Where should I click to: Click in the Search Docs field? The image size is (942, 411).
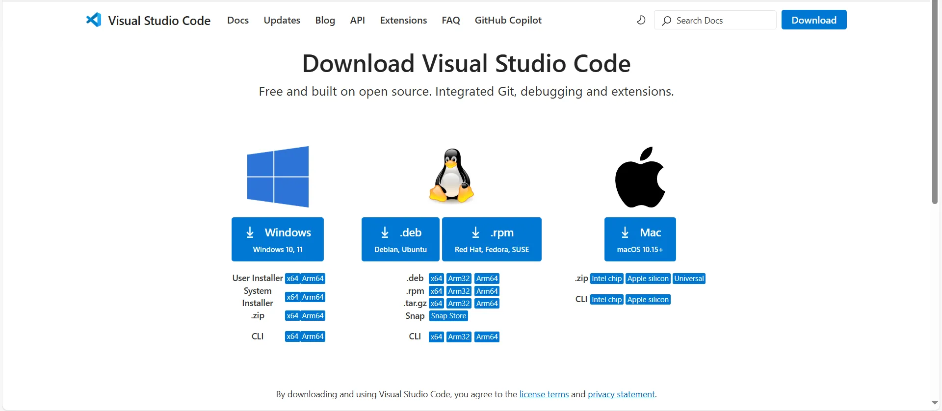(721, 21)
